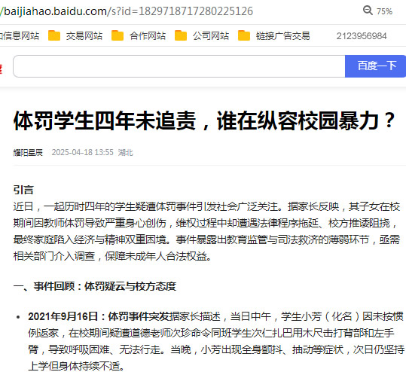The height and width of the screenshot is (372, 406).
Task: Focus the Baidu search input box
Action: point(179,66)
